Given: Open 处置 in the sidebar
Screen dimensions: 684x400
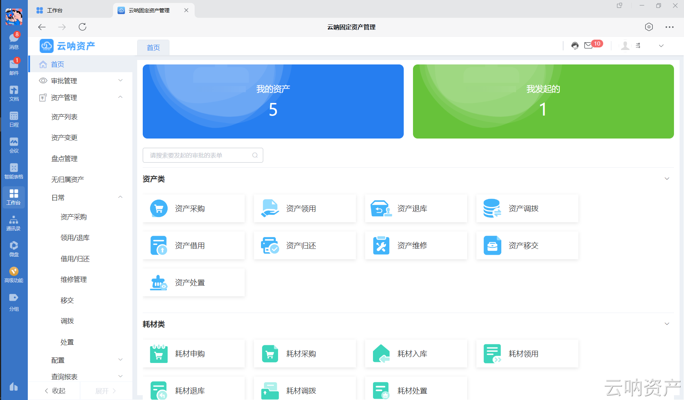Looking at the screenshot, I should [x=67, y=342].
